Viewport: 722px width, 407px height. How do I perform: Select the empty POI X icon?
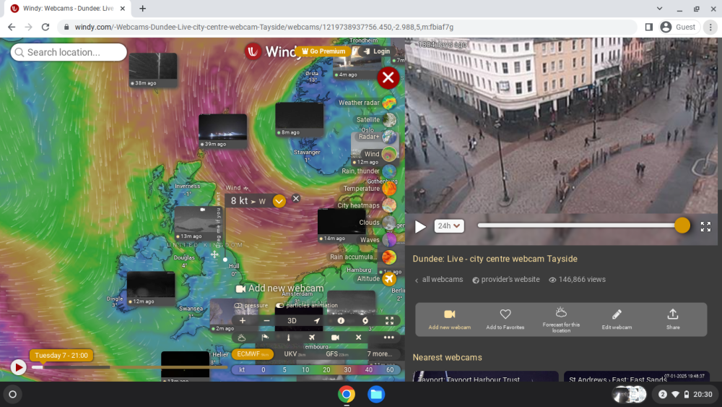(358, 338)
